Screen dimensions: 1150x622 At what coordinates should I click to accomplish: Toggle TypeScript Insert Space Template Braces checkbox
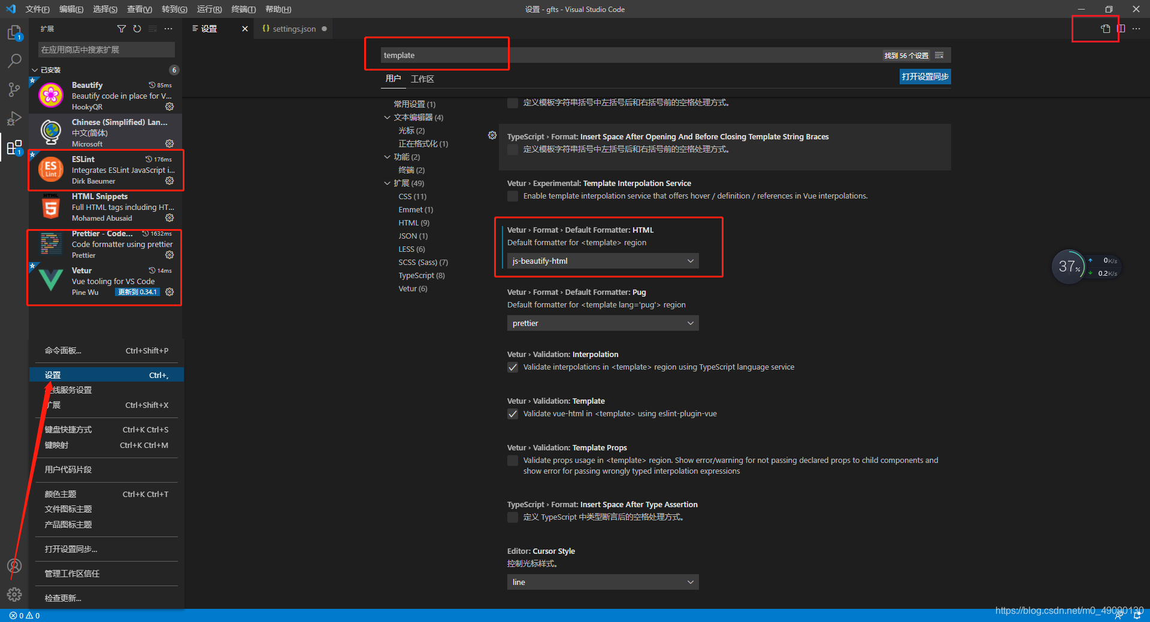(x=513, y=150)
